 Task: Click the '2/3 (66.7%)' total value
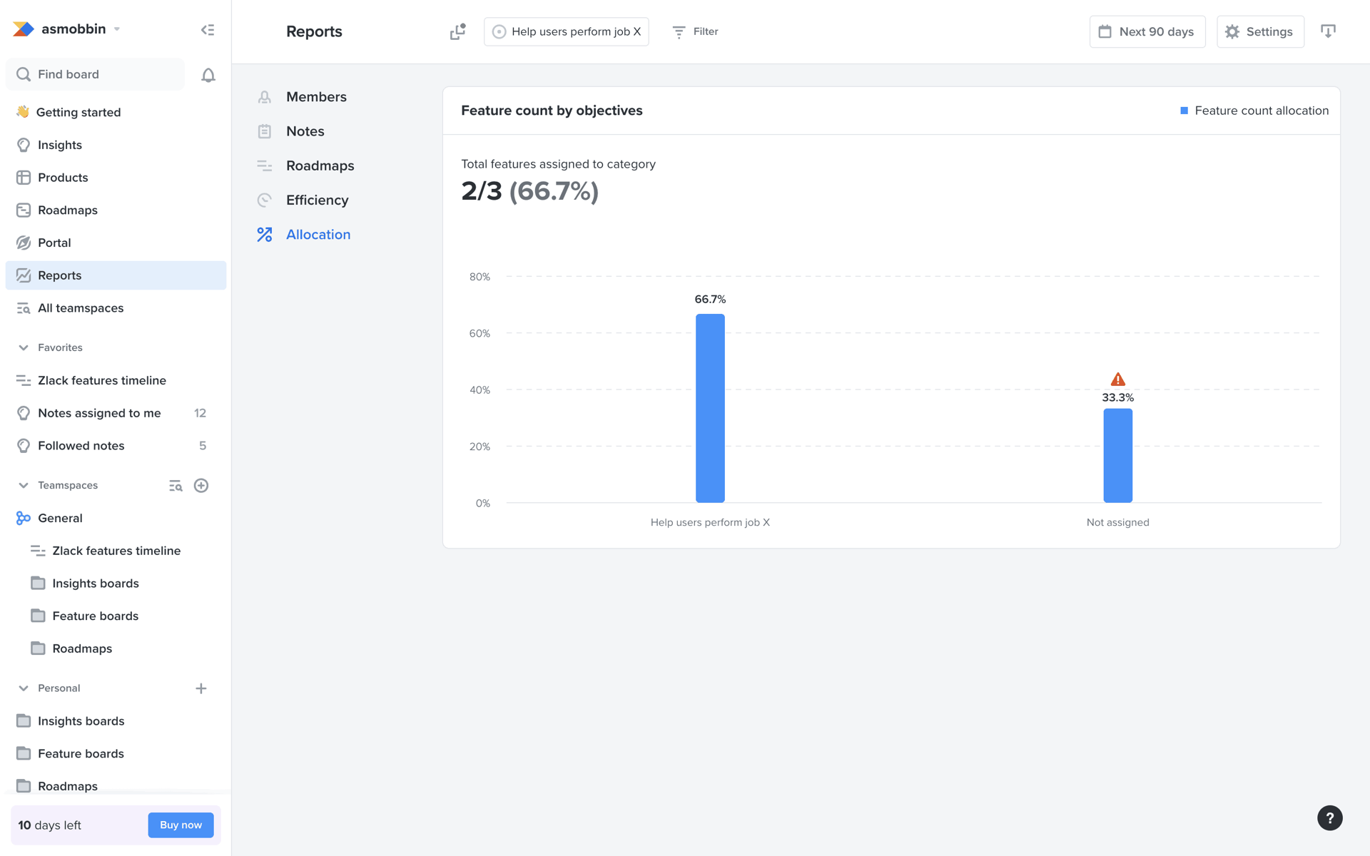(x=529, y=191)
